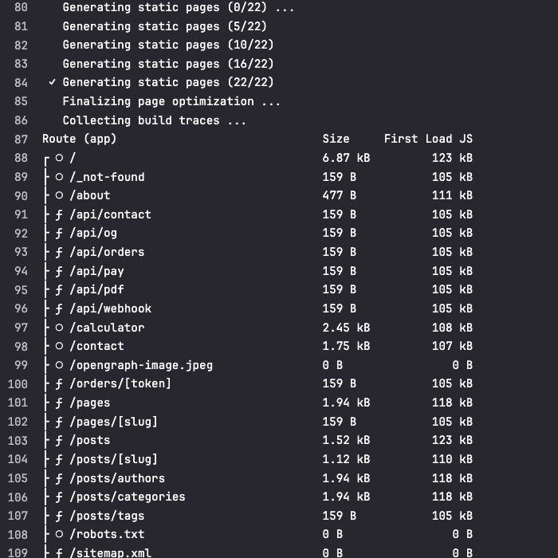Image resolution: width=558 pixels, height=558 pixels.
Task: Click the Size column header
Action: click(x=336, y=139)
